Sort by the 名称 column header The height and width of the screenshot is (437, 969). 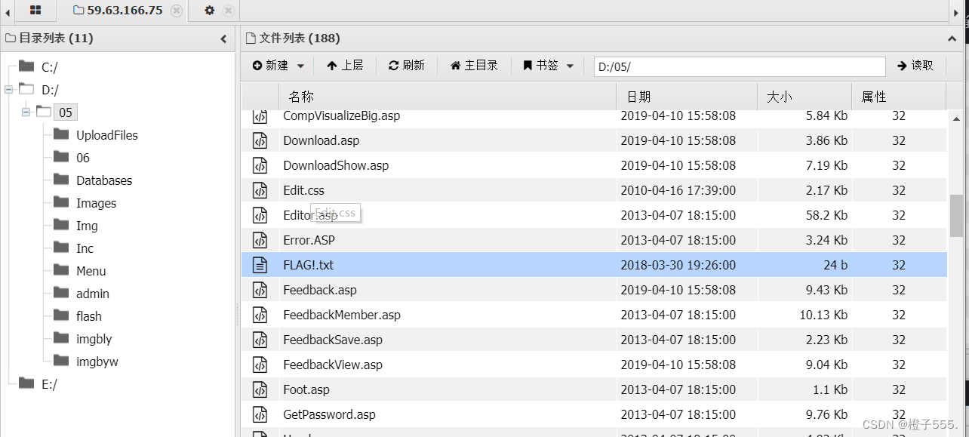point(448,97)
